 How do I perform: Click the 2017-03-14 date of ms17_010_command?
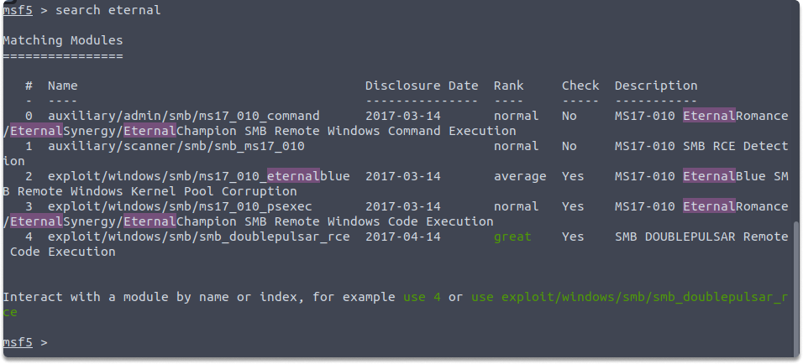[x=403, y=116]
